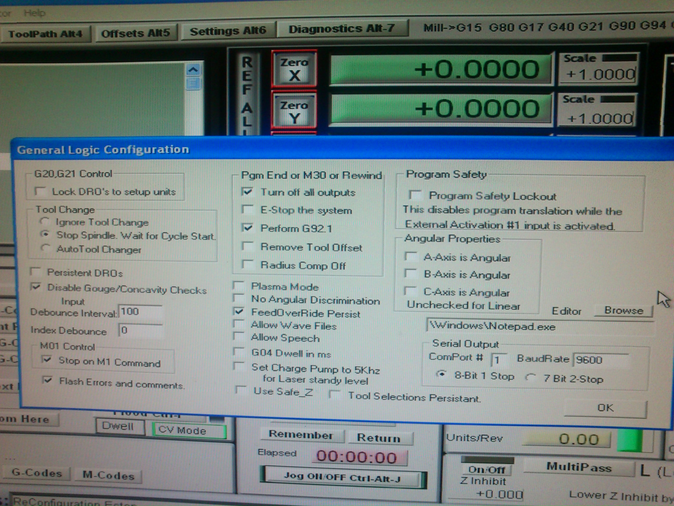Select 8-Bit 1 Stop serial option
The width and height of the screenshot is (674, 506).
point(442,374)
